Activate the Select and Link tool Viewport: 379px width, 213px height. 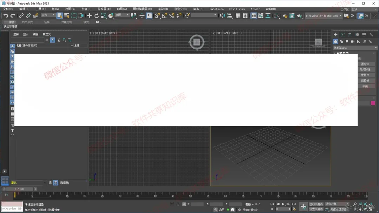click(21, 16)
